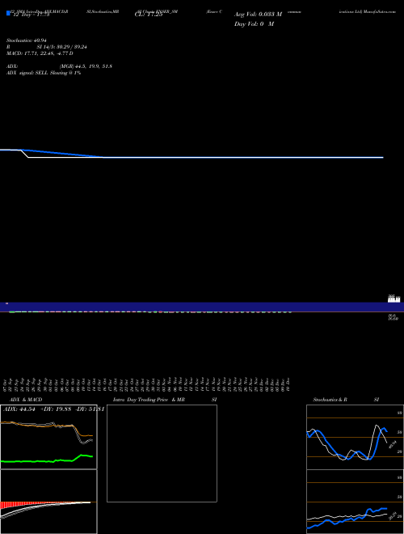Image resolution: width=404 pixels, height=534 pixels.
Task: Click the Day Vol: 0 M text
Action: tap(254, 24)
